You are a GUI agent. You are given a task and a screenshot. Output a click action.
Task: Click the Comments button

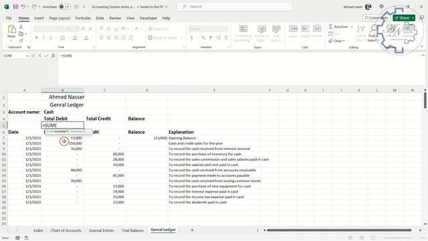click(x=377, y=18)
